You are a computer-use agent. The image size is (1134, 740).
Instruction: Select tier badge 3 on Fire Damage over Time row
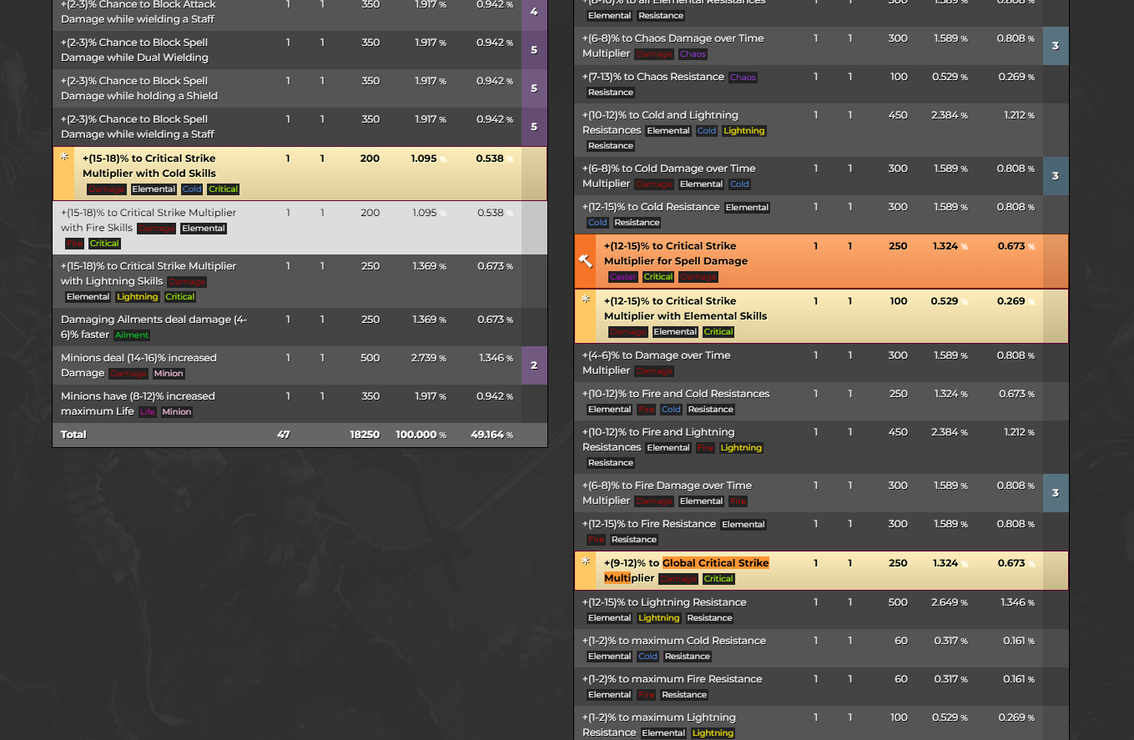coord(1056,493)
